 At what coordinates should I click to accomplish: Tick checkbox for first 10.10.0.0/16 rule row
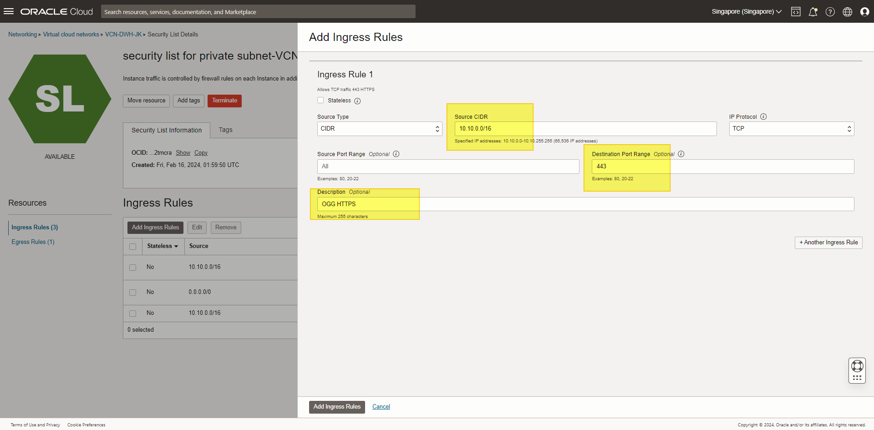pos(133,268)
